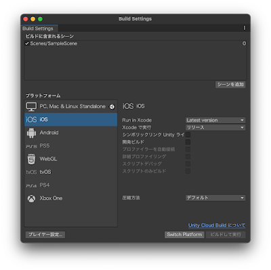Viewport: 271px width, 270px height.
Task: Open プレイヤー設定... button
Action: [x=45, y=235]
